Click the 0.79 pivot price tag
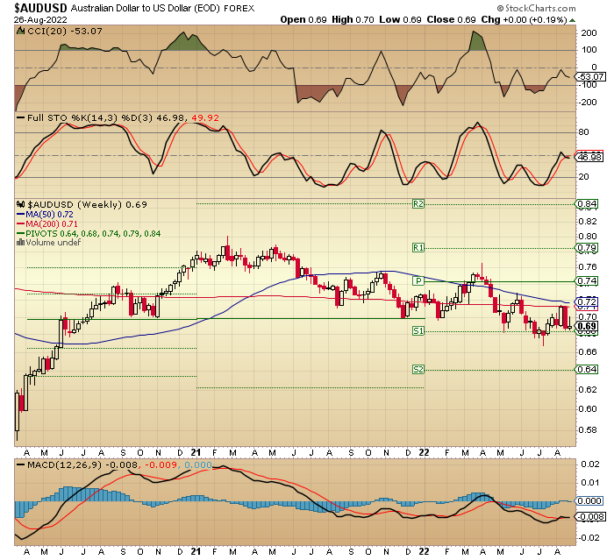The width and height of the screenshot is (614, 560). pyautogui.click(x=586, y=248)
